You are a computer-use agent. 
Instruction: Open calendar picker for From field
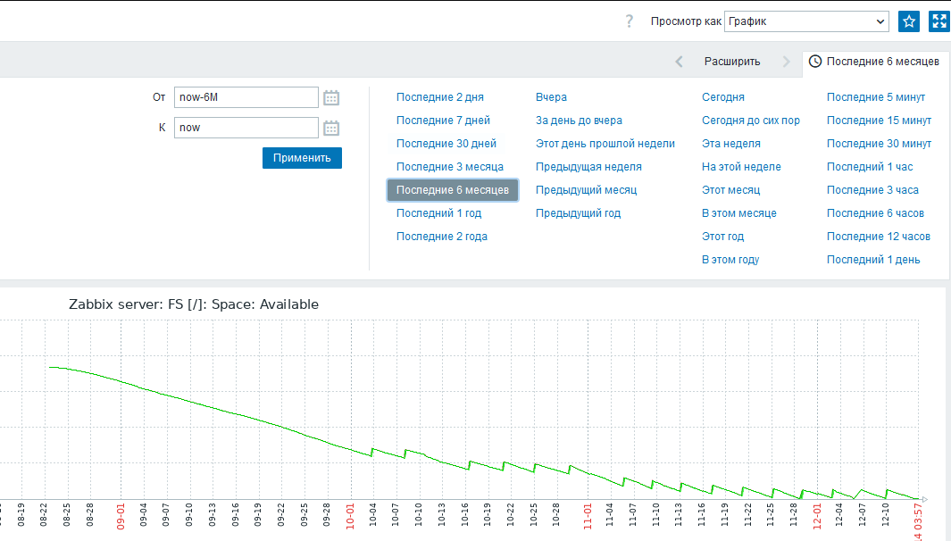click(x=331, y=97)
